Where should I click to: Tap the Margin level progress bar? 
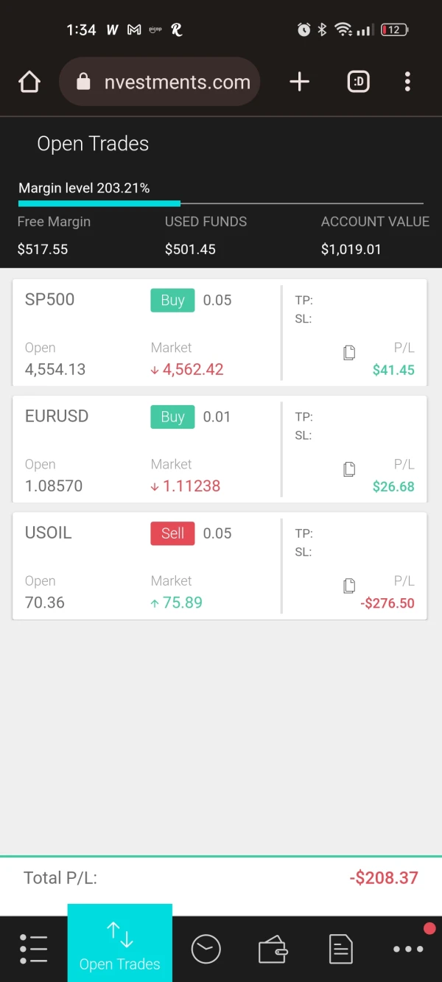pos(221,203)
